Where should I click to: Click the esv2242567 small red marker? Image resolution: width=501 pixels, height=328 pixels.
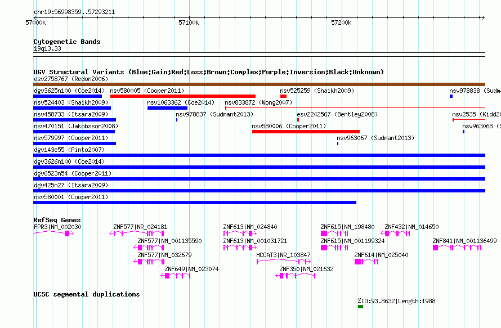pos(298,120)
